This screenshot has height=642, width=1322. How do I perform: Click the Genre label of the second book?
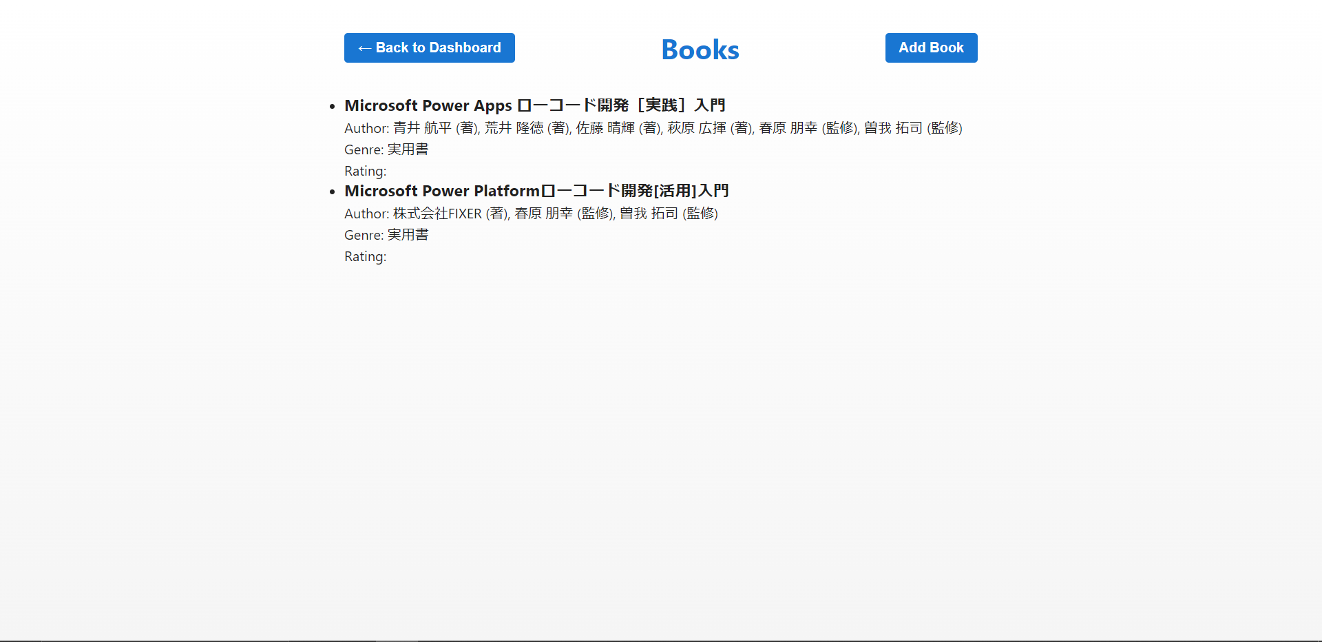click(x=364, y=235)
